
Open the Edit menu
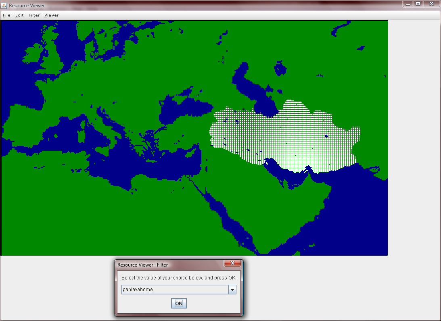click(x=19, y=15)
